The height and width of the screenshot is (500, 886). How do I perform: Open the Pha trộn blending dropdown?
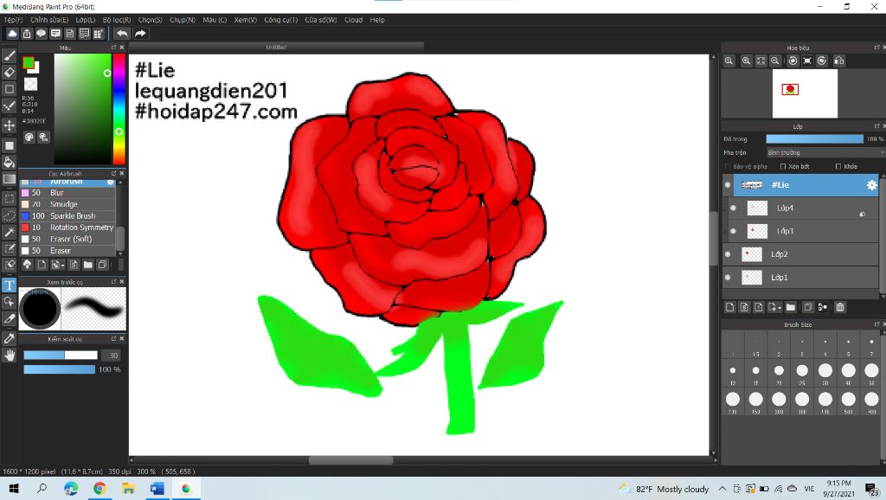[825, 152]
